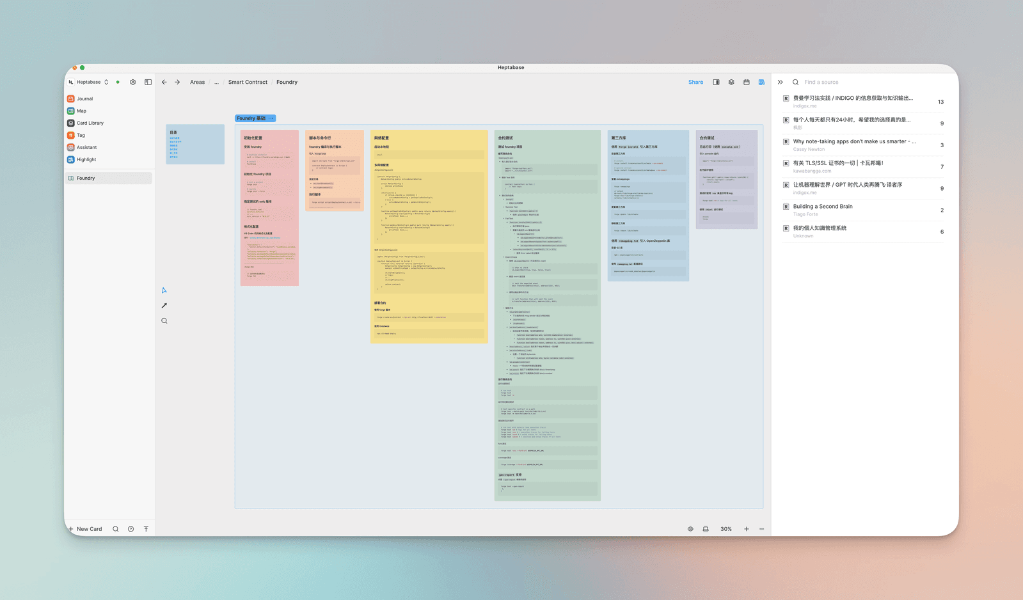This screenshot has width=1023, height=600.
Task: Toggle the left sidebar panel
Action: 148,82
